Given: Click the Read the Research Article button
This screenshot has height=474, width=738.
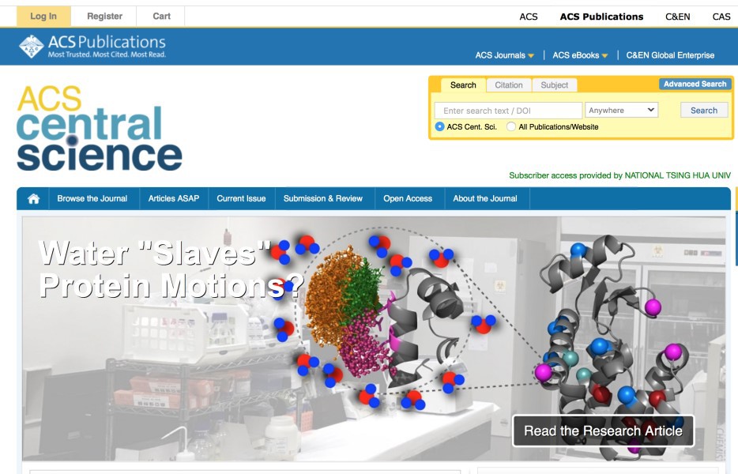Looking at the screenshot, I should pos(603,431).
